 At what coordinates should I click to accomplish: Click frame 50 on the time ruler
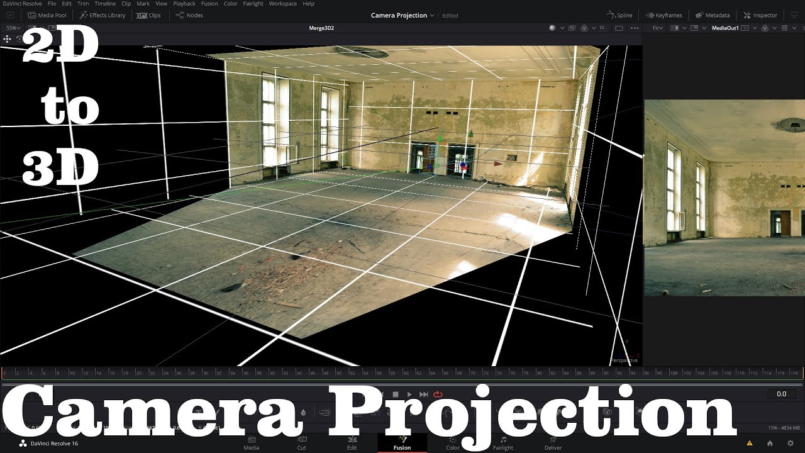coord(340,373)
